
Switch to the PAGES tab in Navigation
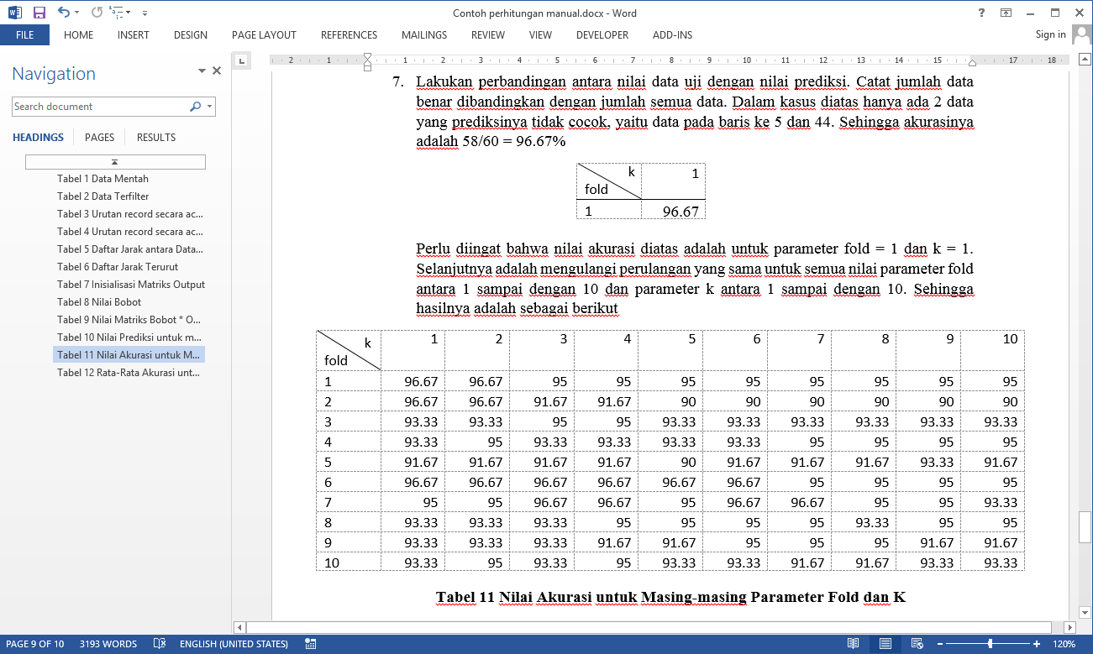click(99, 138)
